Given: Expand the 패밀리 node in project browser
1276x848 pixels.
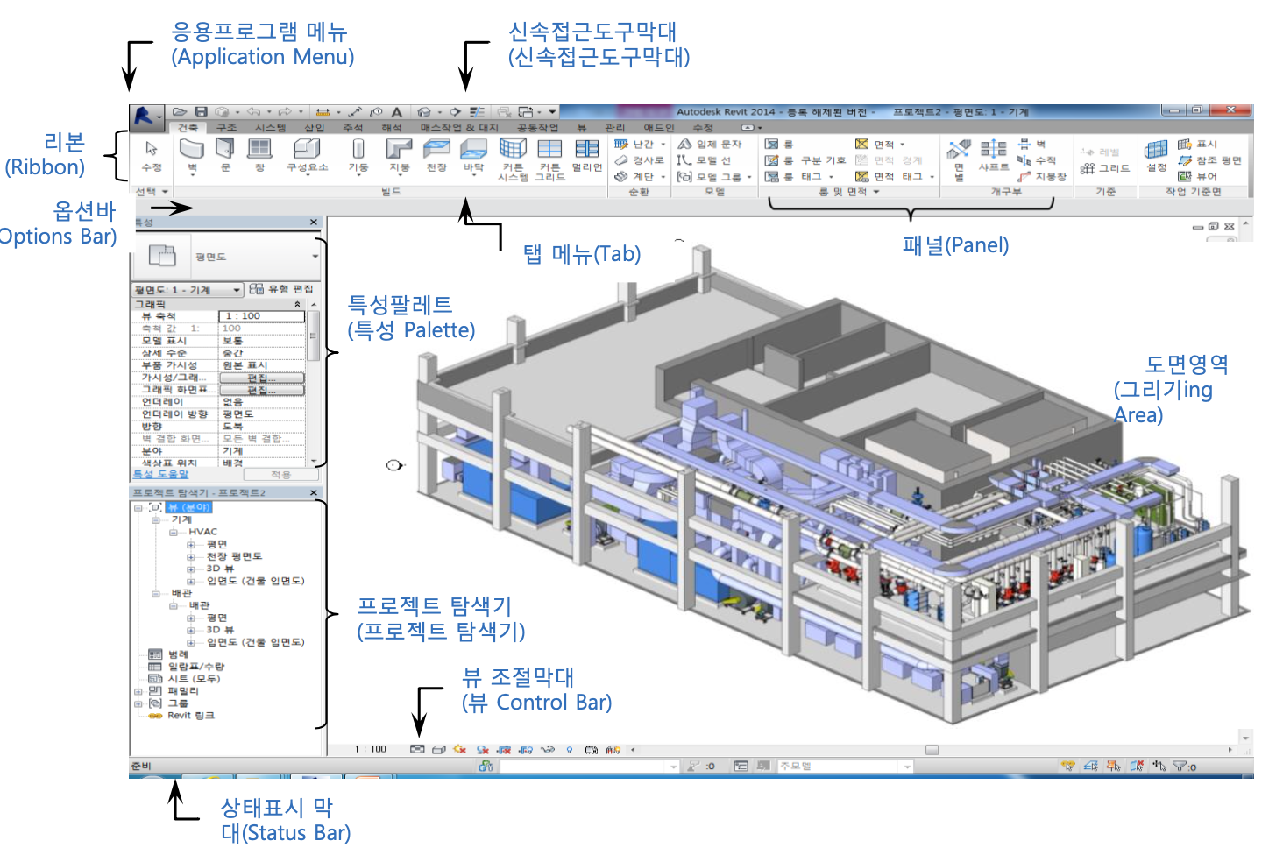Looking at the screenshot, I should (x=138, y=691).
